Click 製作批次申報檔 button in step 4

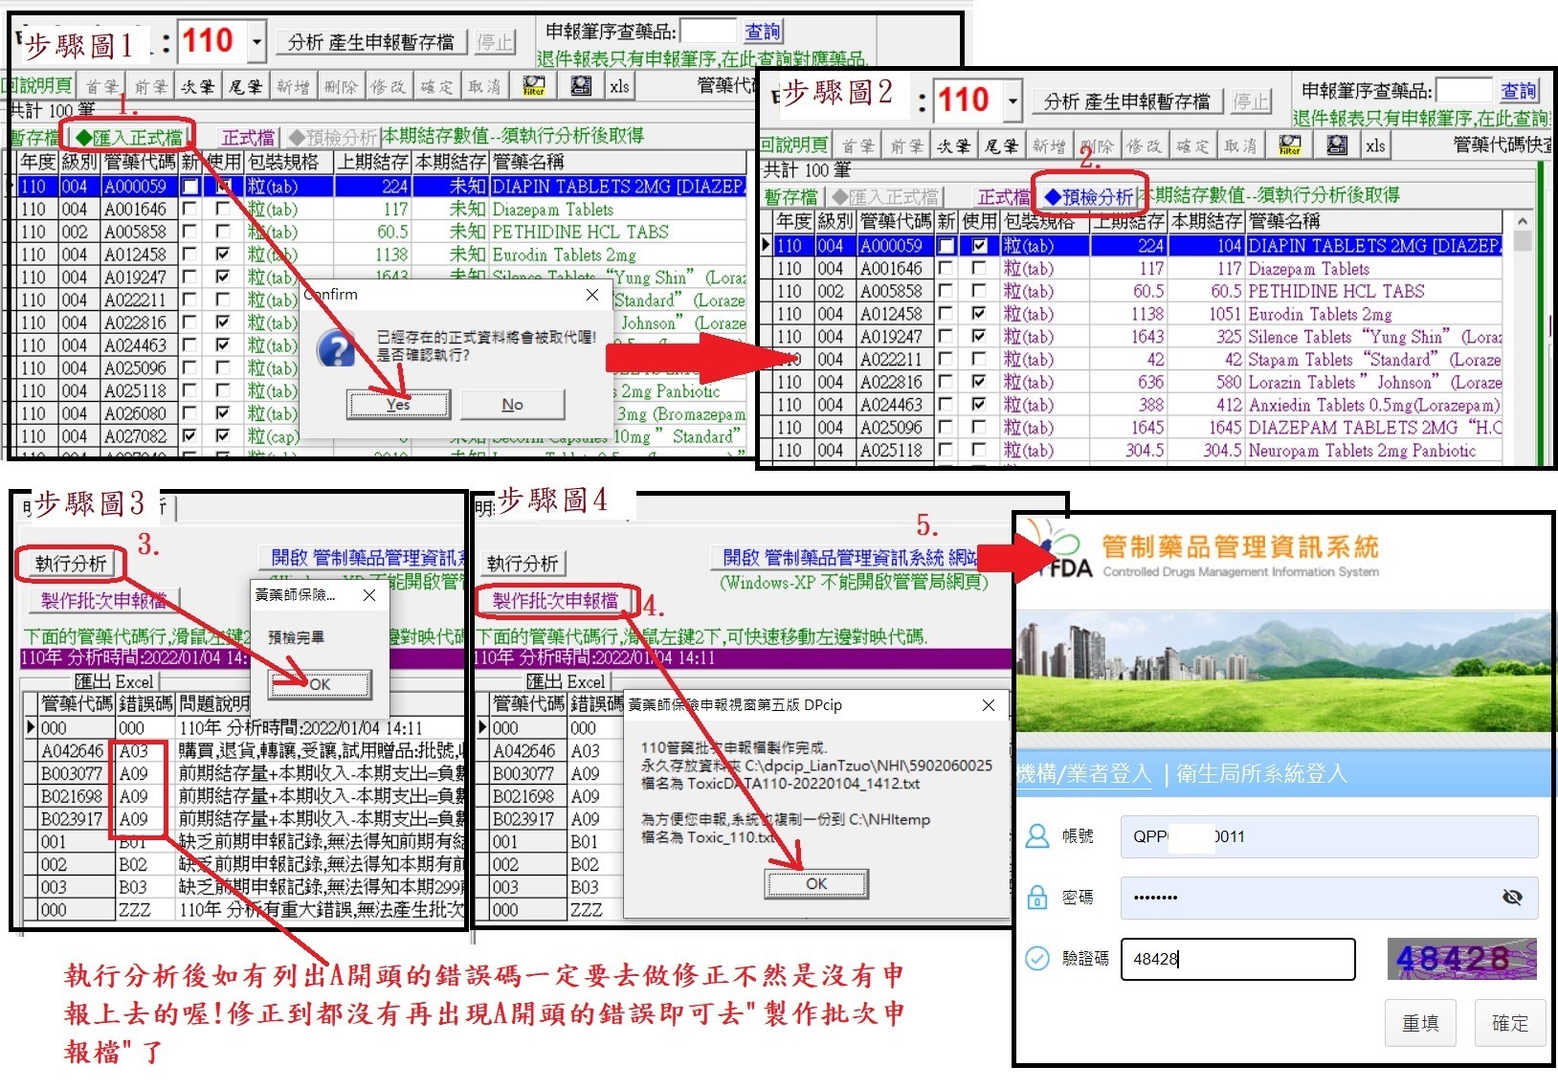click(x=556, y=601)
